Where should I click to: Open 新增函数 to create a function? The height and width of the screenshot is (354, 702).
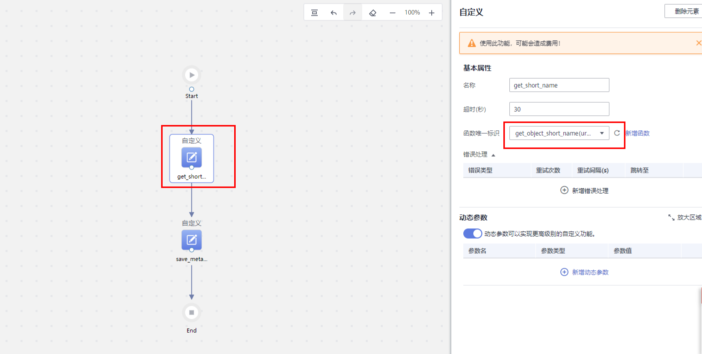pyautogui.click(x=637, y=133)
